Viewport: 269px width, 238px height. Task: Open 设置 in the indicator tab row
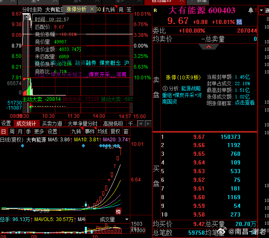click(x=6, y=124)
